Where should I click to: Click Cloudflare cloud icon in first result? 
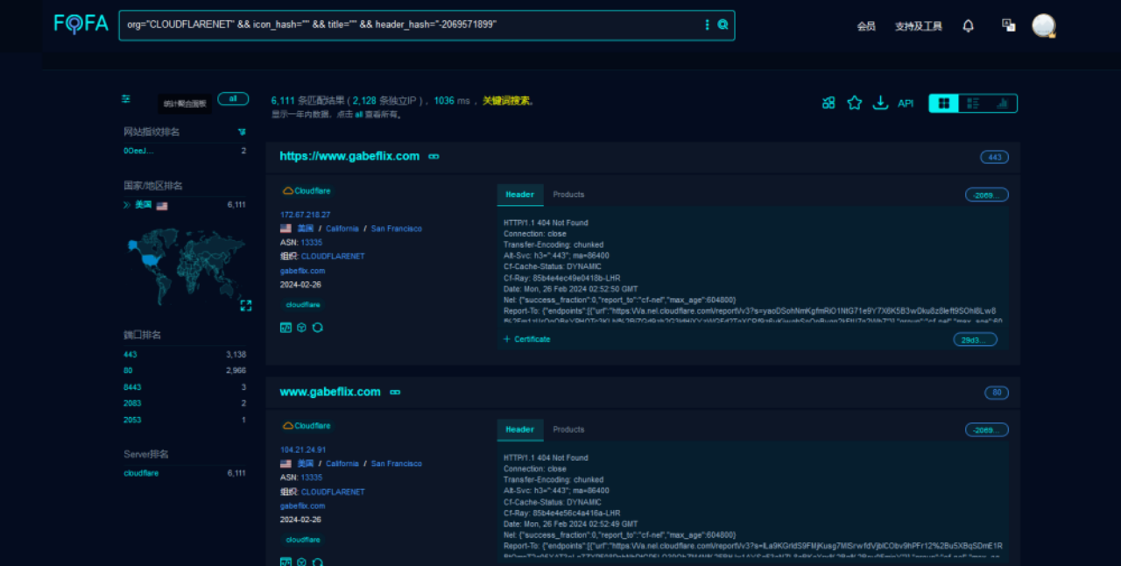pos(287,190)
